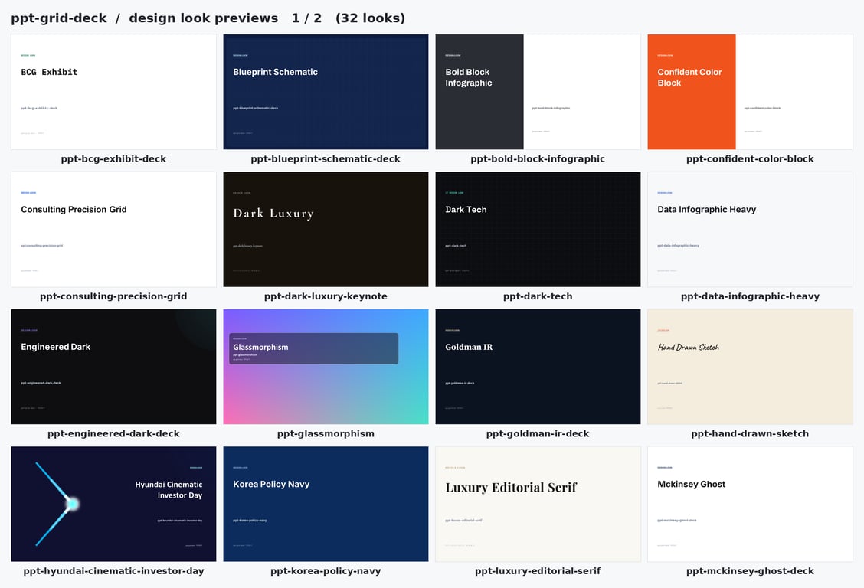Image resolution: width=864 pixels, height=588 pixels.
Task: Click the ppt-bold-block-infographic caption
Action: [538, 158]
